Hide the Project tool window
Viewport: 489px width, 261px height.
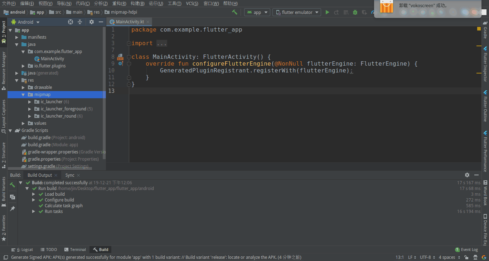(x=101, y=22)
